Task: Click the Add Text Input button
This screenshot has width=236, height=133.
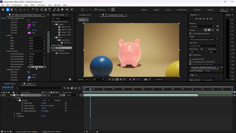Action: [x=37, y=67]
